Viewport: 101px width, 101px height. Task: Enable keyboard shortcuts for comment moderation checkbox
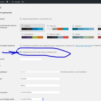pos(21,46)
